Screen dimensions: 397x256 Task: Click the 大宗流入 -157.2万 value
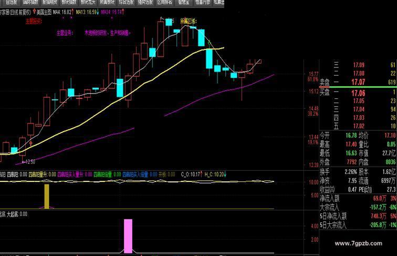378,207
